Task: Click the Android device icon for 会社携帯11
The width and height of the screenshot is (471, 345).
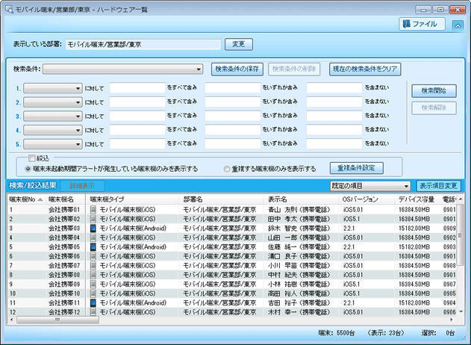Action: click(93, 303)
